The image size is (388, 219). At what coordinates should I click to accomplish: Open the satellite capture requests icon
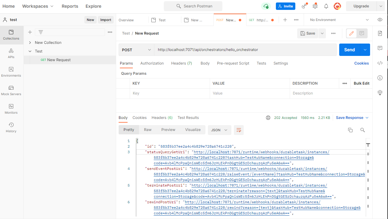[x=305, y=6]
